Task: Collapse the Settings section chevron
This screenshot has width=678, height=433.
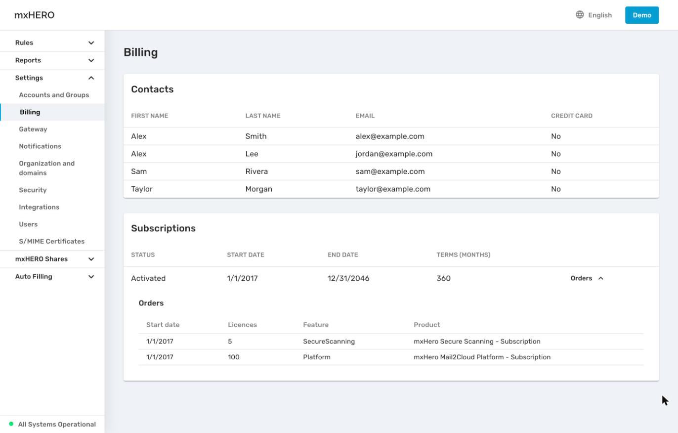Action: click(91, 78)
